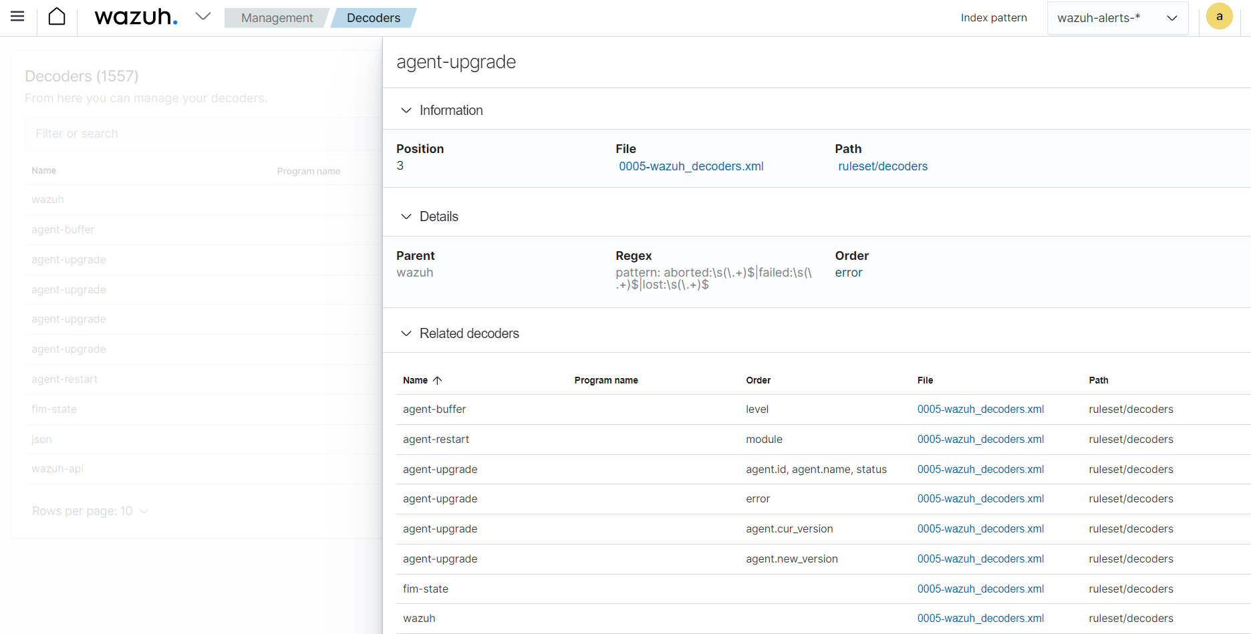This screenshot has height=634, width=1251.
Task: Select agent-restart in related decoders table
Action: click(x=436, y=440)
